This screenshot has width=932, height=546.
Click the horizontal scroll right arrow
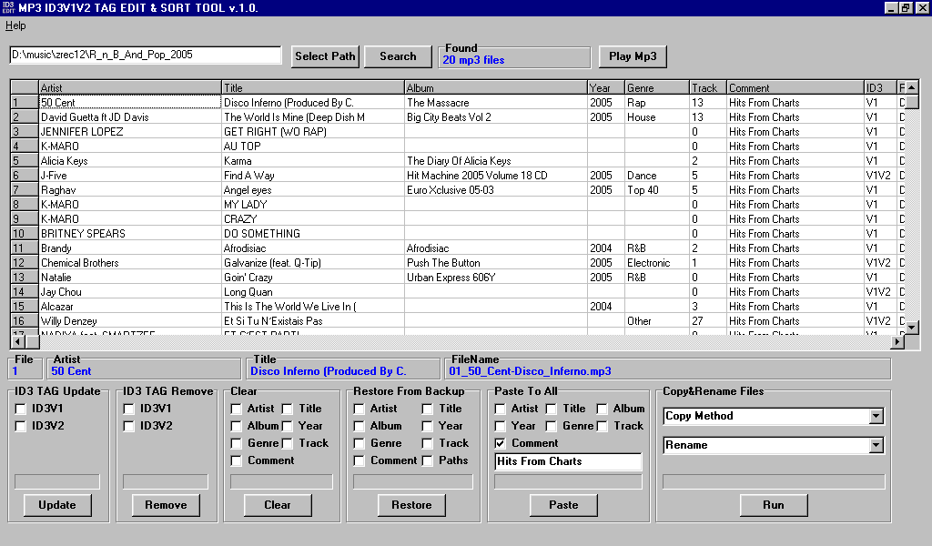(897, 342)
